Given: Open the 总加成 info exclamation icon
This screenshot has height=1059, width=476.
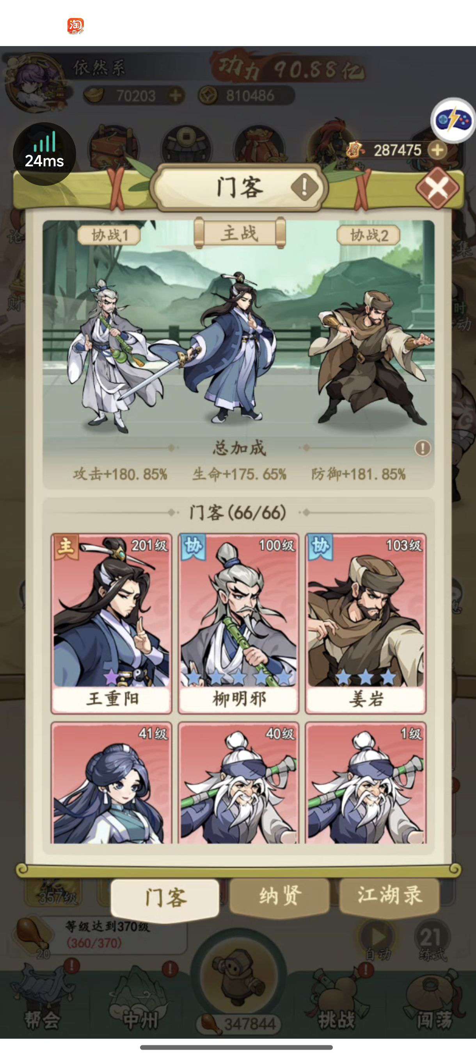Looking at the screenshot, I should (x=423, y=447).
